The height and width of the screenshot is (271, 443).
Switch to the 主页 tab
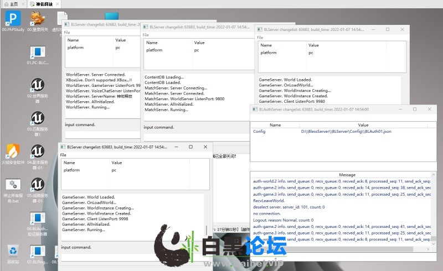pyautogui.click(x=11, y=4)
